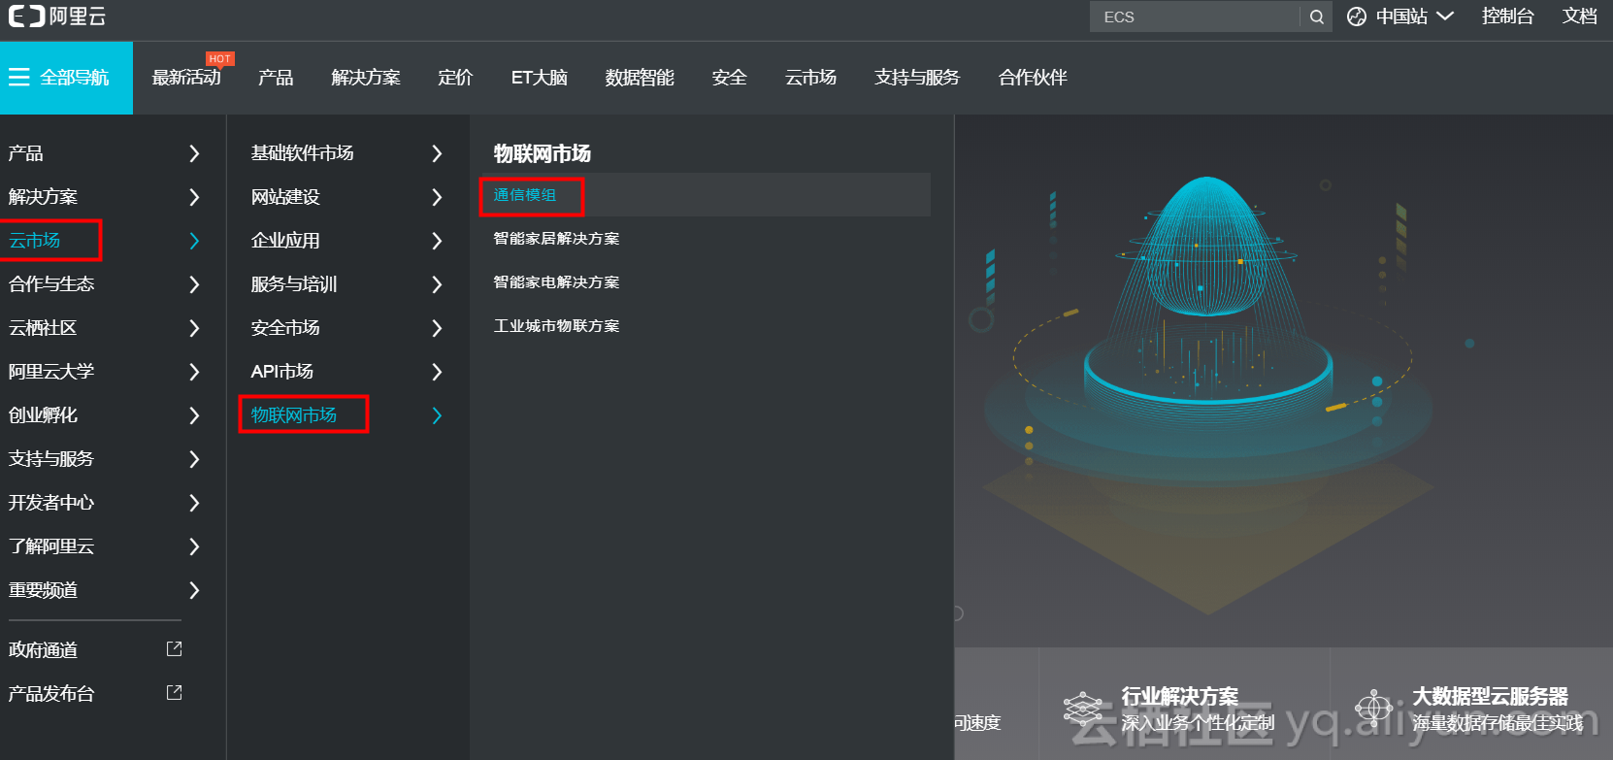
Task: Expand chevron beside 云市场 in sidebar
Action: point(194,241)
